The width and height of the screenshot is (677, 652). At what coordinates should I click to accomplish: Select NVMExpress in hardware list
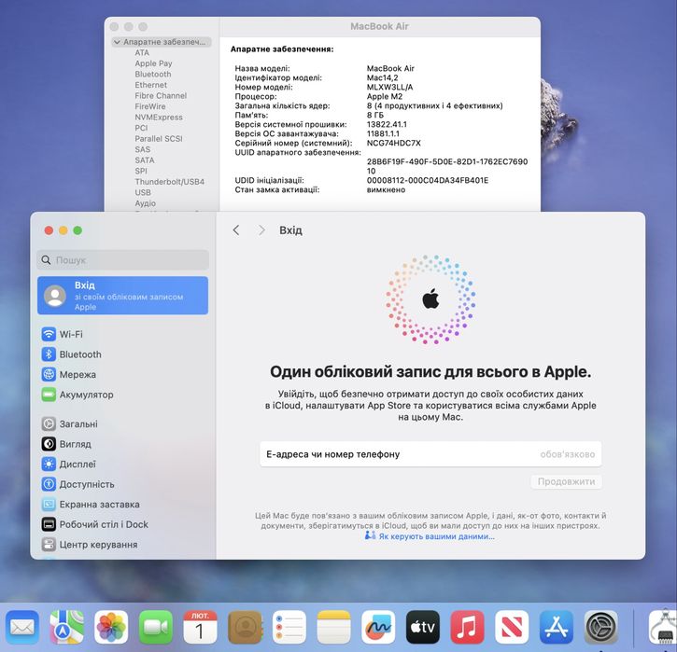(x=159, y=118)
